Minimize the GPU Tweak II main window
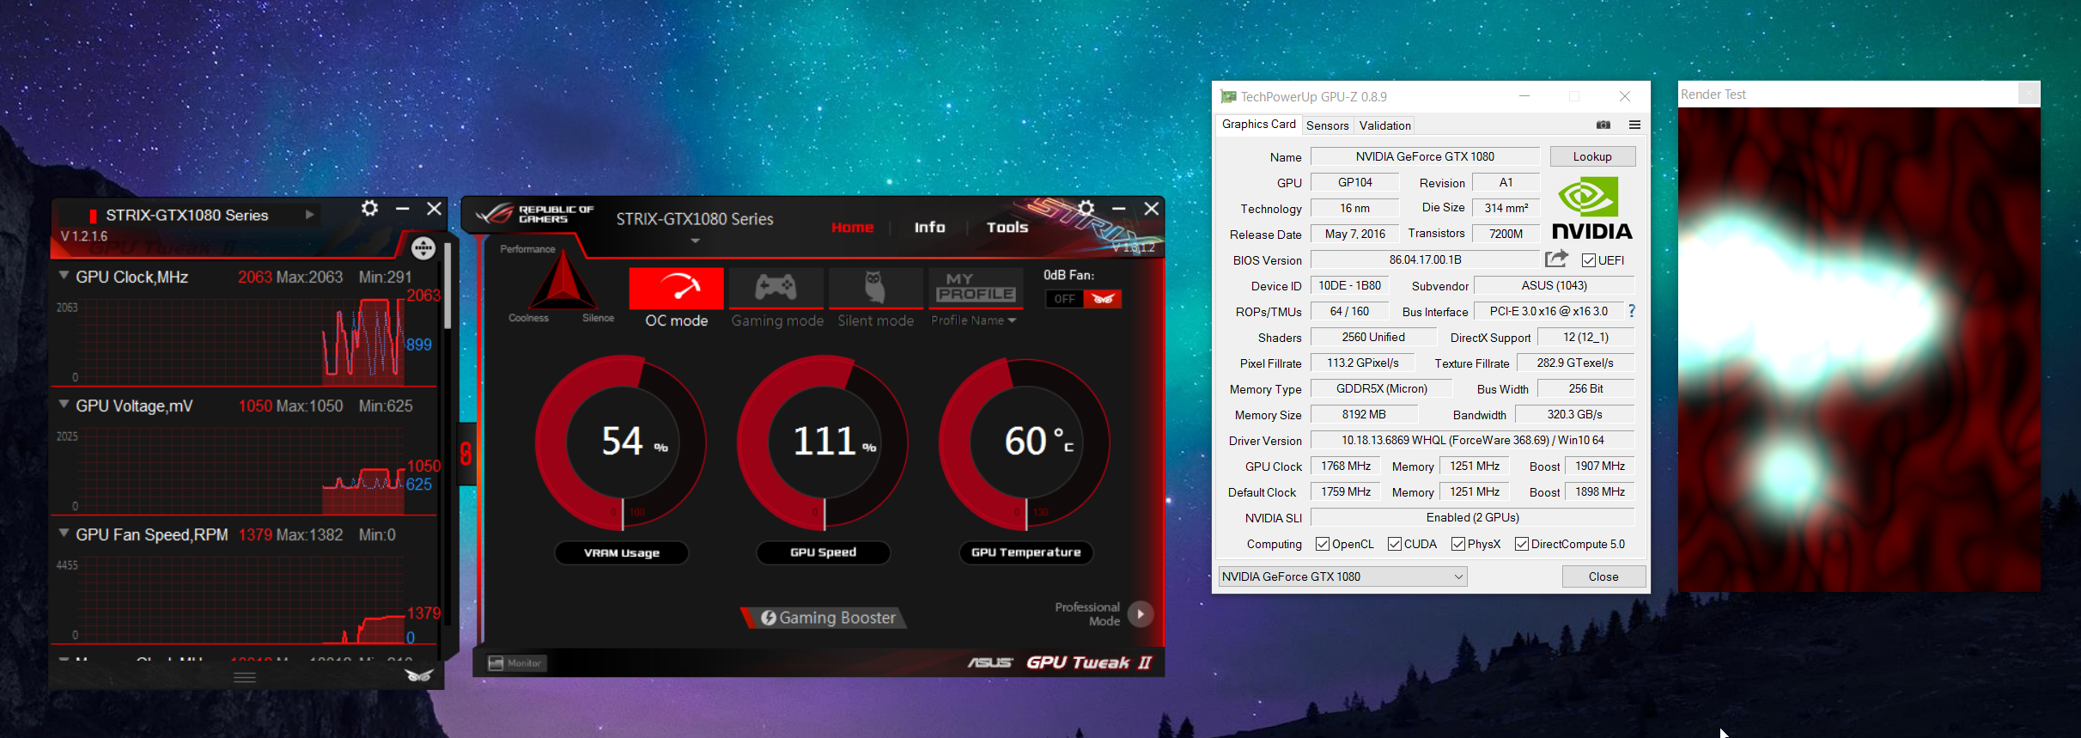2081x738 pixels. point(1118,208)
